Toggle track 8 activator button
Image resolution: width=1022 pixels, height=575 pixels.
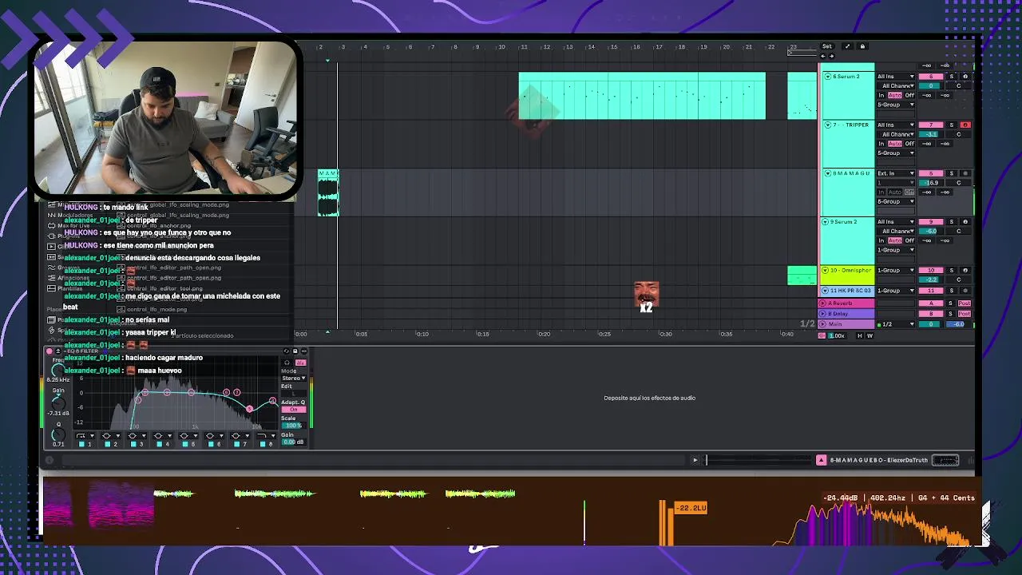pyautogui.click(x=931, y=173)
